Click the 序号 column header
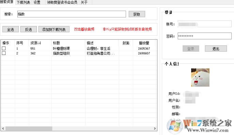 [22, 43]
